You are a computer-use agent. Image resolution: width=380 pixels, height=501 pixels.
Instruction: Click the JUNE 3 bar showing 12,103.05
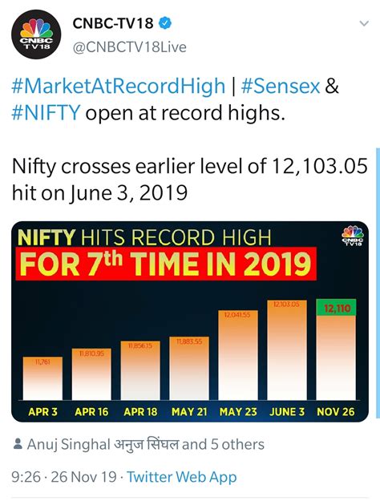tap(287, 349)
